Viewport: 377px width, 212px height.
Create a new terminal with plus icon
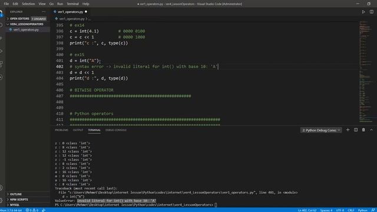[x=348, y=130]
